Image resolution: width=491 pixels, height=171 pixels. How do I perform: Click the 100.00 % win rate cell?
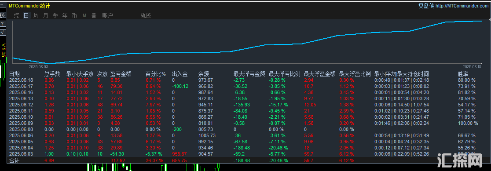(468, 123)
